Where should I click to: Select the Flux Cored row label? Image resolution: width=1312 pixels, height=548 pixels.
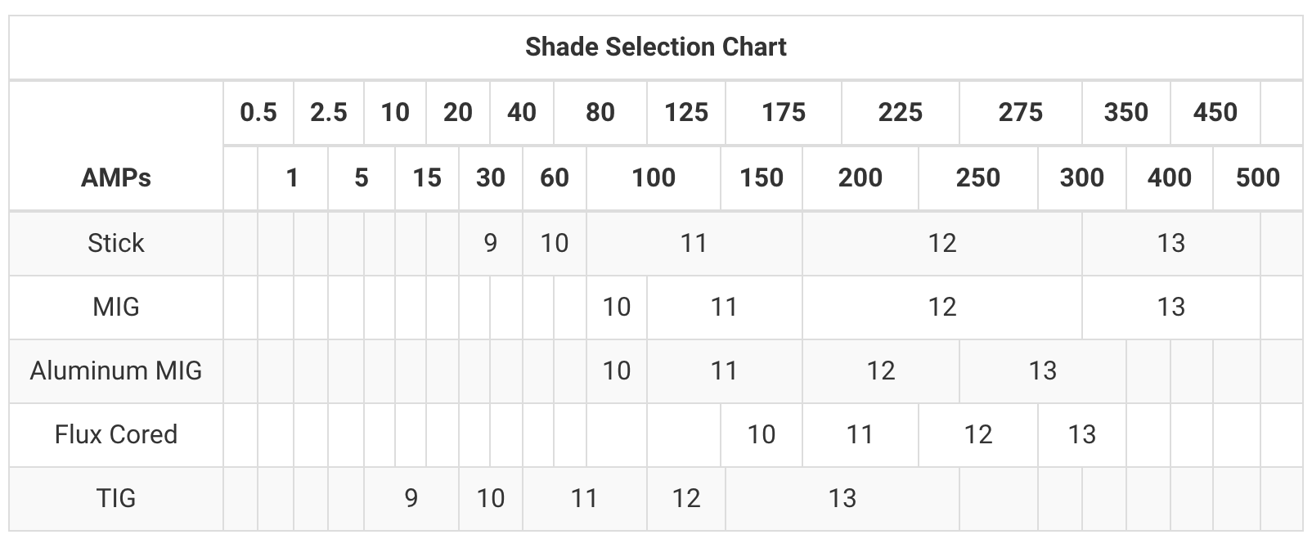click(116, 434)
